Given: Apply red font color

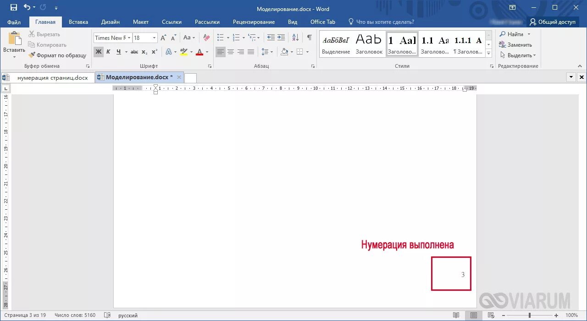Looking at the screenshot, I should pyautogui.click(x=199, y=52).
